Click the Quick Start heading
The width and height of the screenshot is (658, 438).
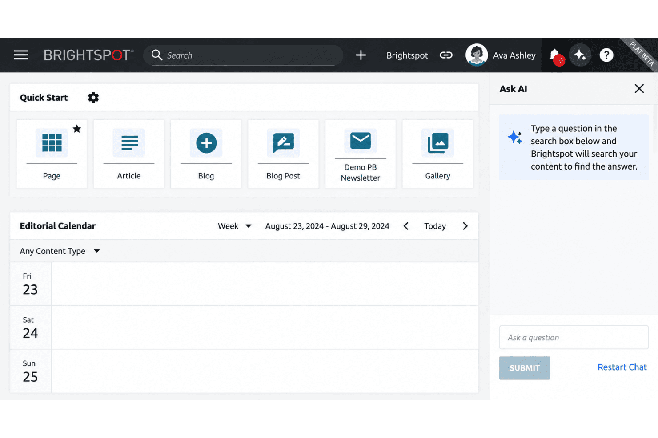[44, 98]
